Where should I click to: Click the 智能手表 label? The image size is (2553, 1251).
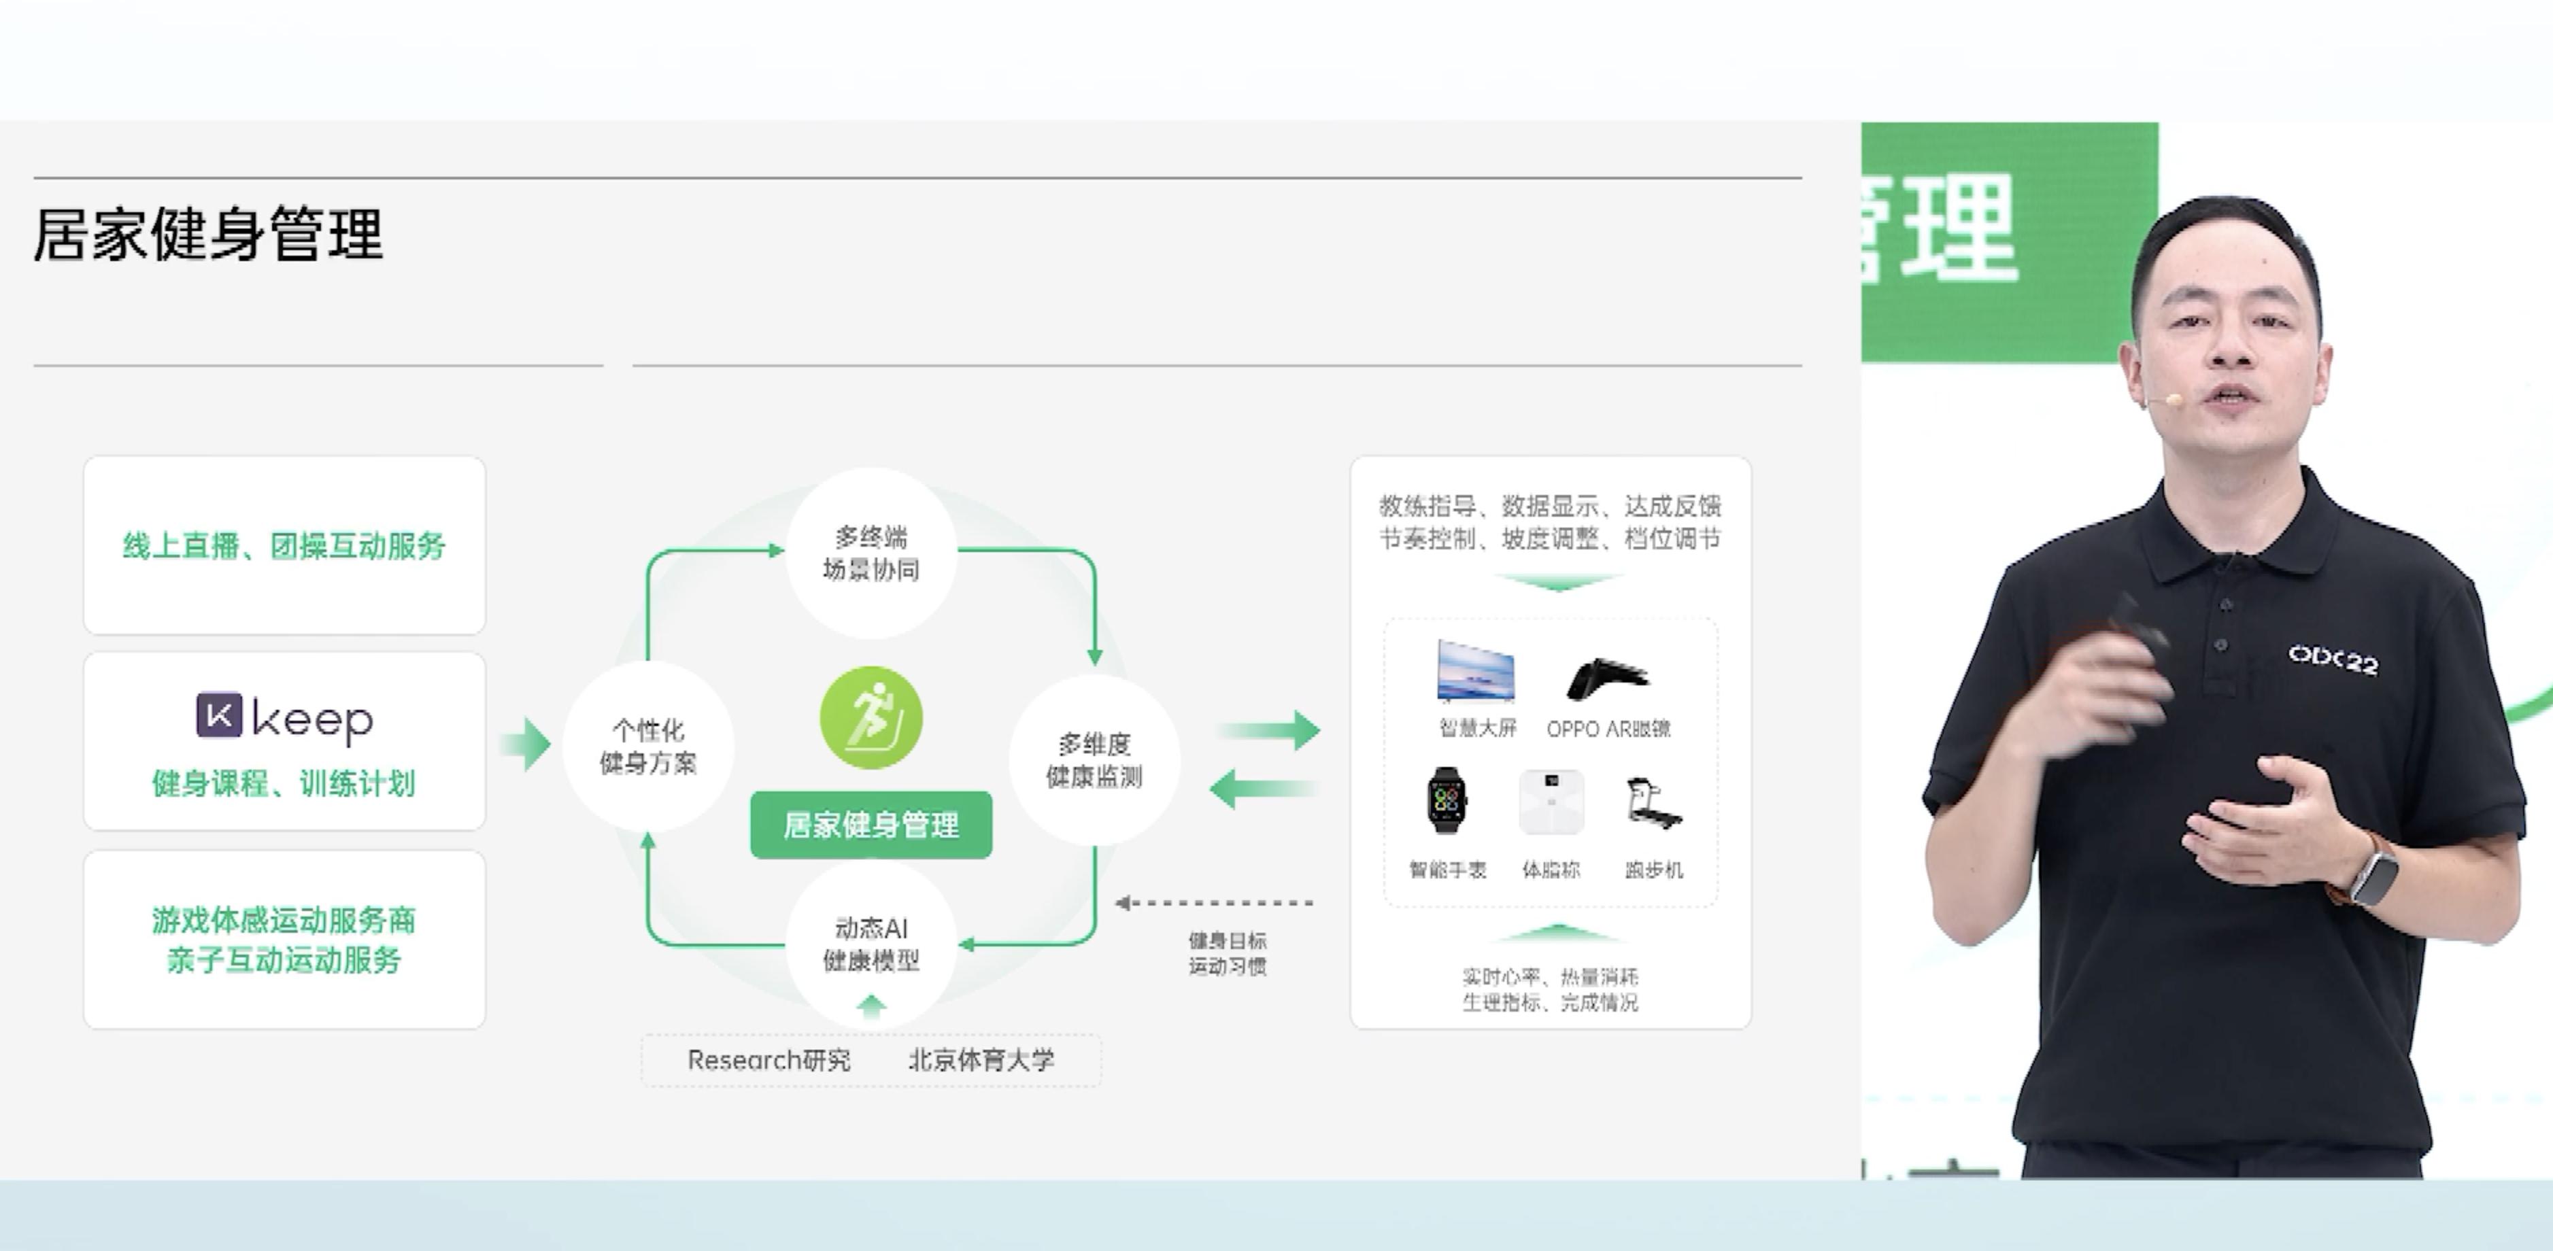pos(1448,870)
